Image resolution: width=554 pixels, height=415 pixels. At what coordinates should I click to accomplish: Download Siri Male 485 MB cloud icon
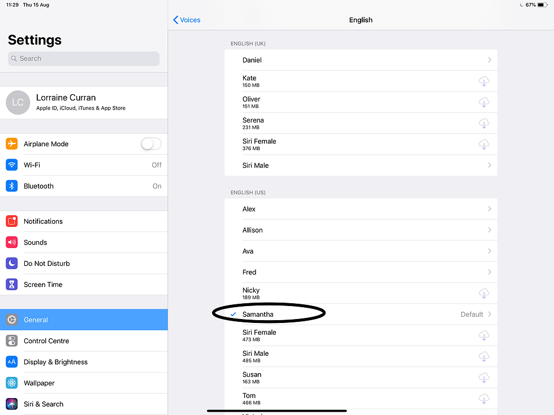pyautogui.click(x=484, y=357)
